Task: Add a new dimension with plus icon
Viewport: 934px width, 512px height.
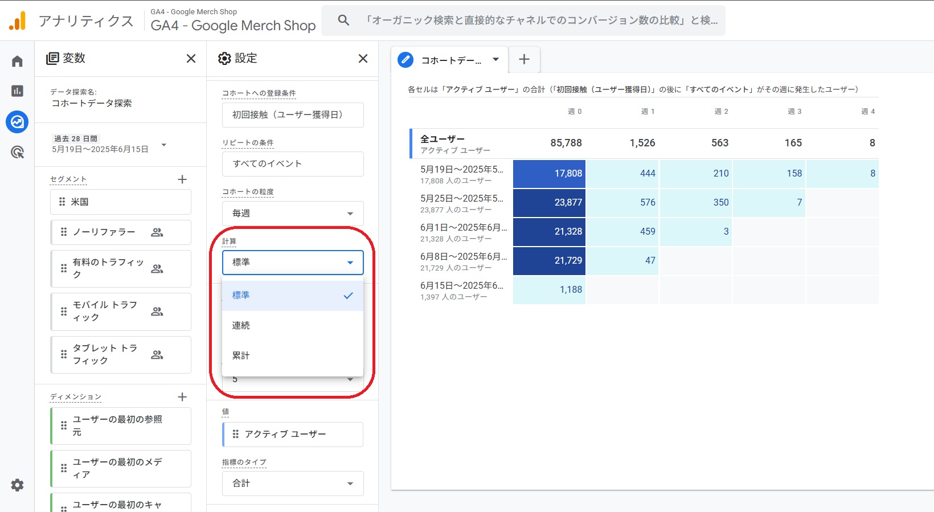Action: pos(182,397)
